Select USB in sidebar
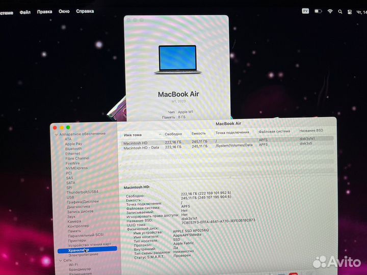The image size is (367, 275). 70,197
